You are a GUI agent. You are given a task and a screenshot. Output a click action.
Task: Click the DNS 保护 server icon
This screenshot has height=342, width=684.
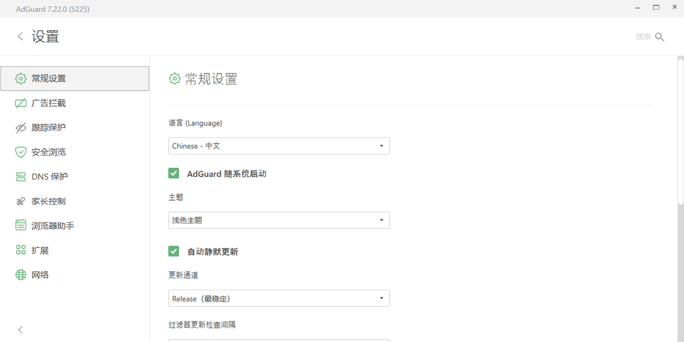pos(21,177)
